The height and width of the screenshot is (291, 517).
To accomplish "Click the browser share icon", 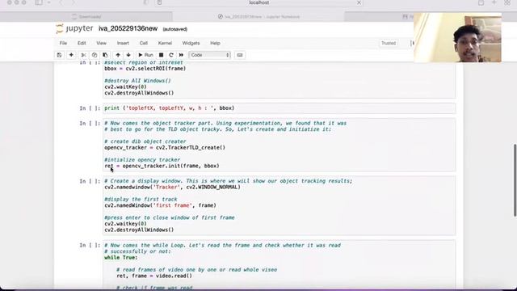I will [x=481, y=2].
